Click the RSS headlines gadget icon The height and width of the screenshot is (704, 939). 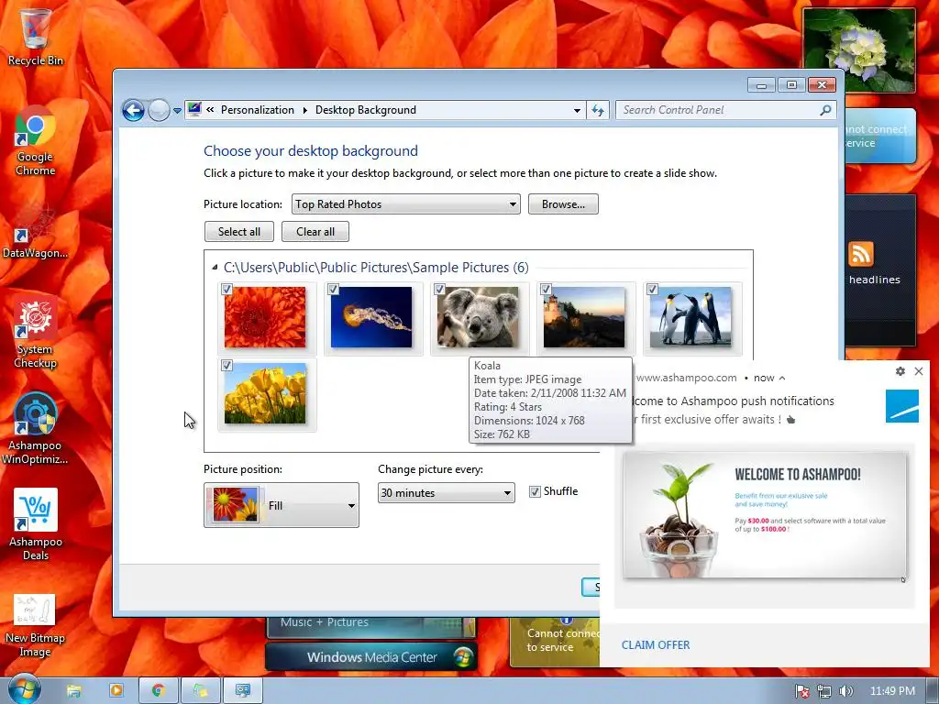click(860, 254)
